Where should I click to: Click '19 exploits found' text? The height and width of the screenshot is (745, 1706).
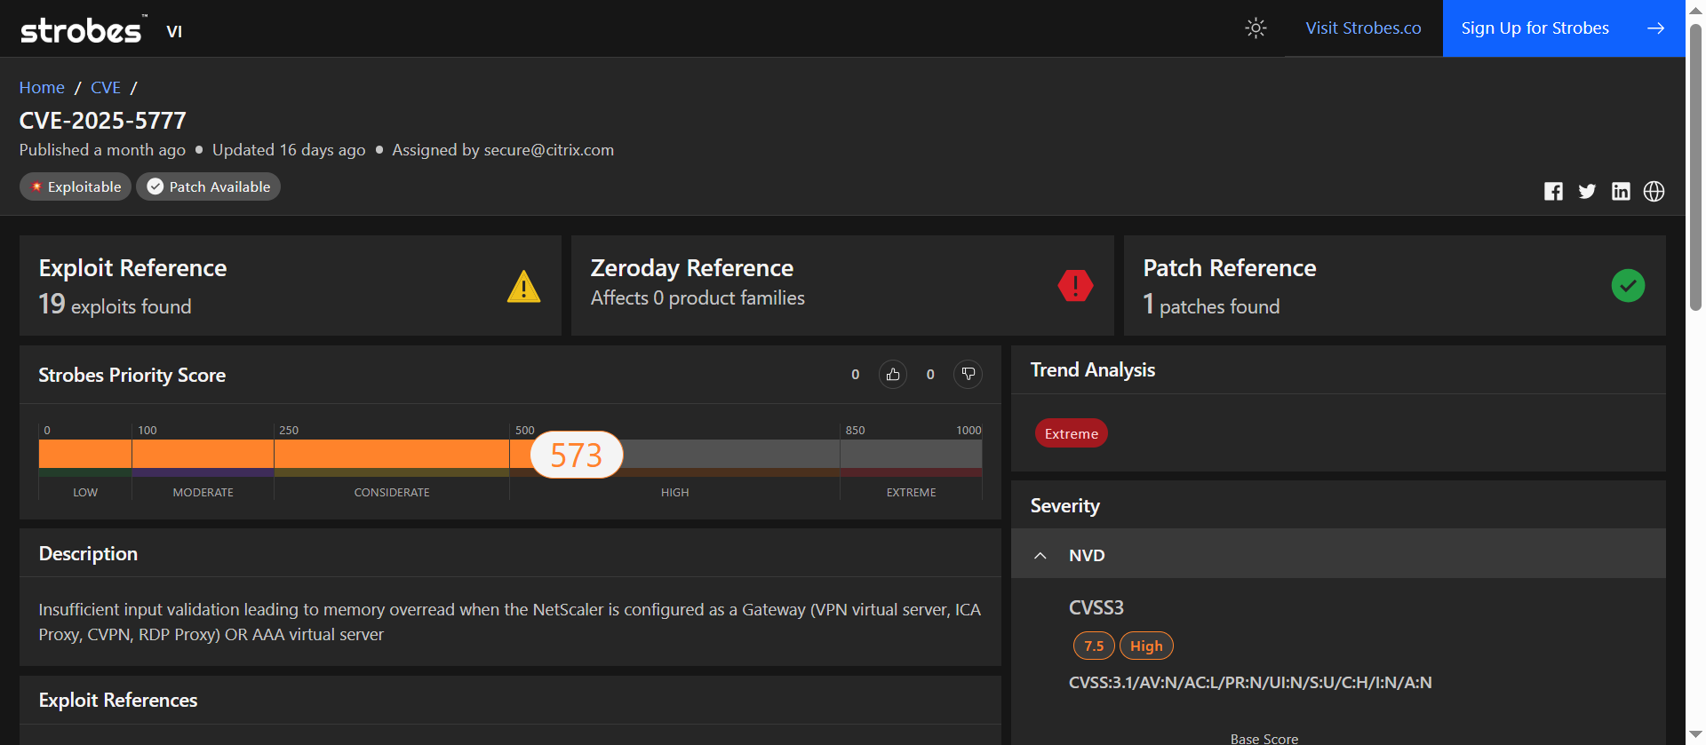[115, 305]
